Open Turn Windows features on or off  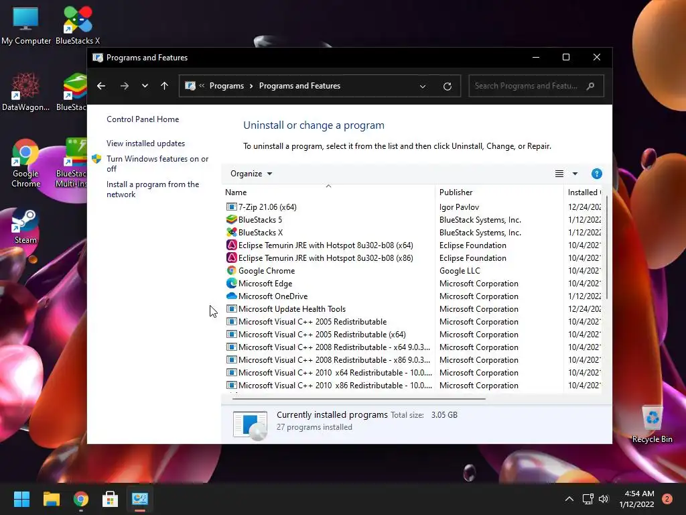pos(157,164)
